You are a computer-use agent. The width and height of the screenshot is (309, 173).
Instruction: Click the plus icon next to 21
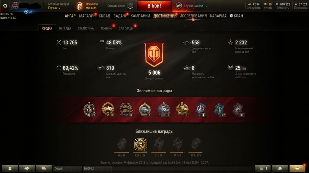26,12
